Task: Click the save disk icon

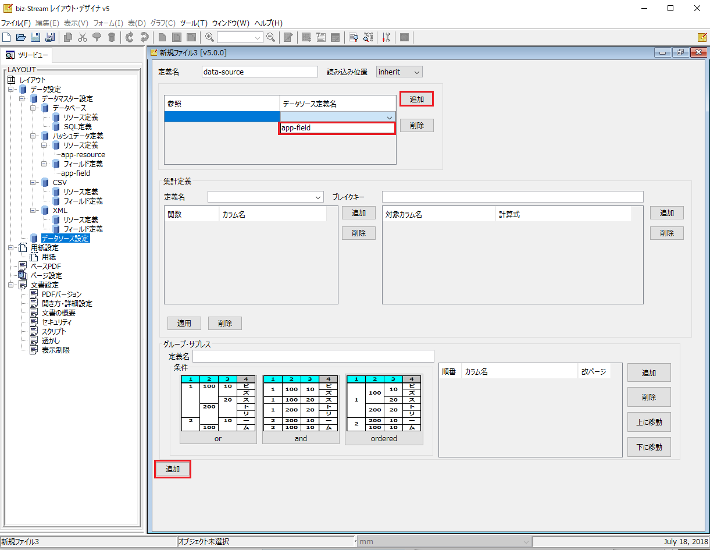Action: click(35, 37)
